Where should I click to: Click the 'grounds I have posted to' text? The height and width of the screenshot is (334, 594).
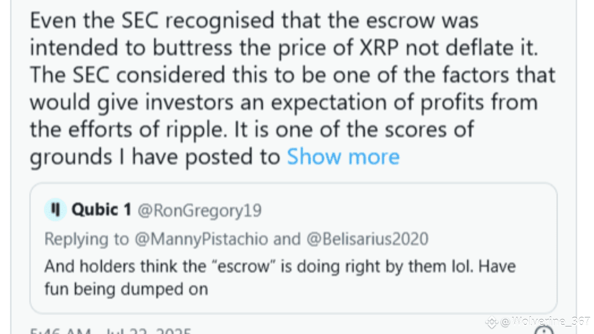155,157
